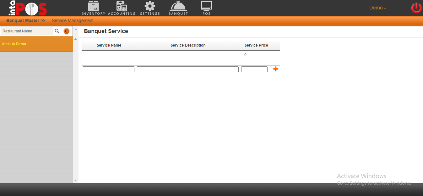Open the Settings gear
The image size is (423, 196).
tap(150, 8)
